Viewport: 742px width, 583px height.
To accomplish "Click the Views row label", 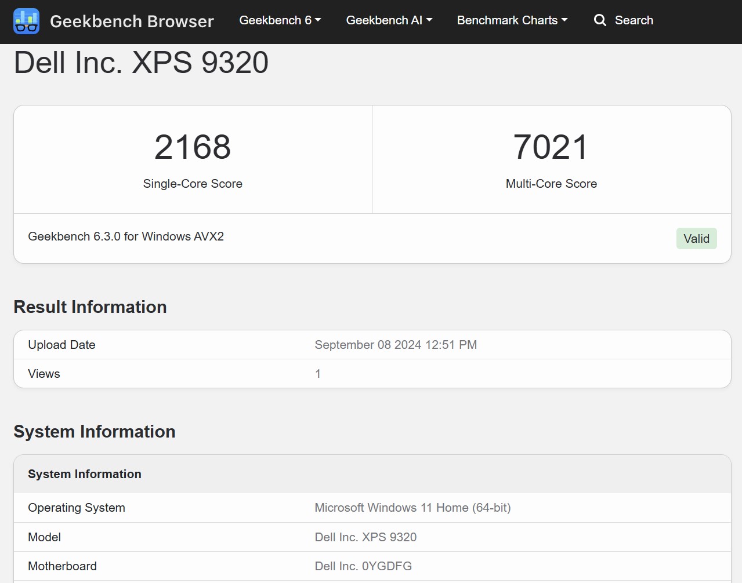I will coord(44,374).
